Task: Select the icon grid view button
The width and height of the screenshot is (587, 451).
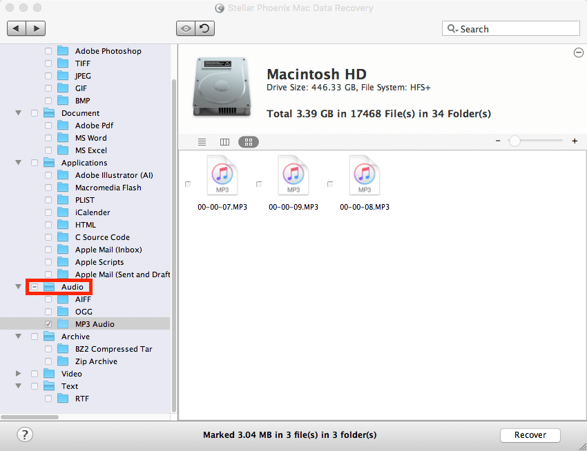Action: coord(249,142)
